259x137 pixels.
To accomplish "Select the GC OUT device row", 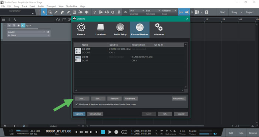I will click(x=129, y=51).
